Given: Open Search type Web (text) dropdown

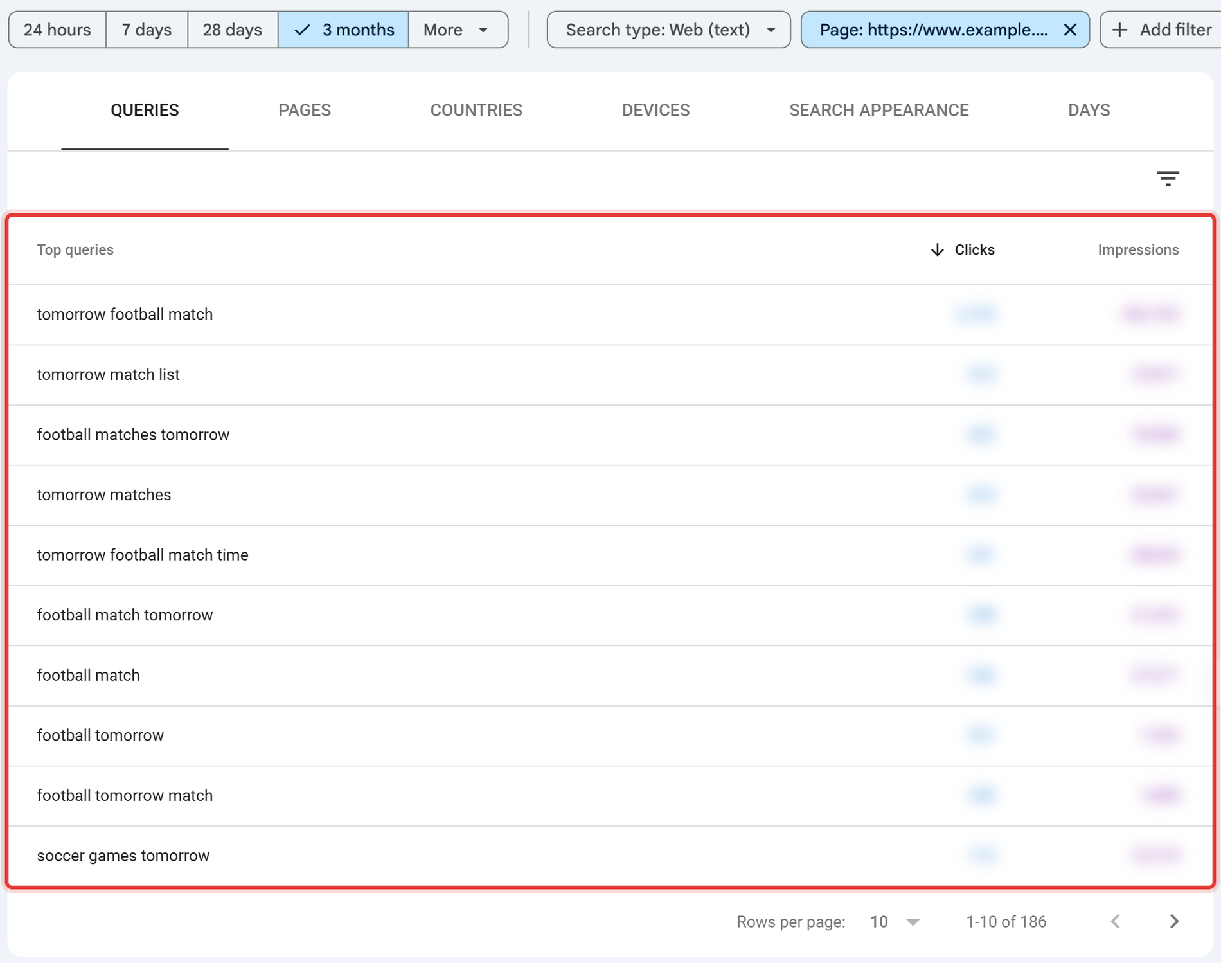Looking at the screenshot, I should [668, 30].
